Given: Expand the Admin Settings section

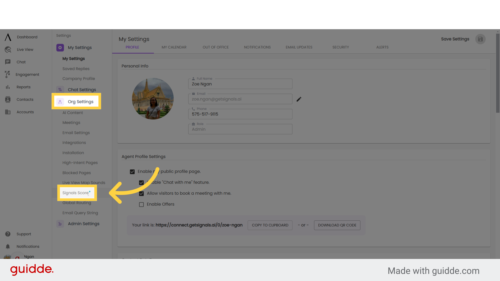Looking at the screenshot, I should click(x=84, y=224).
